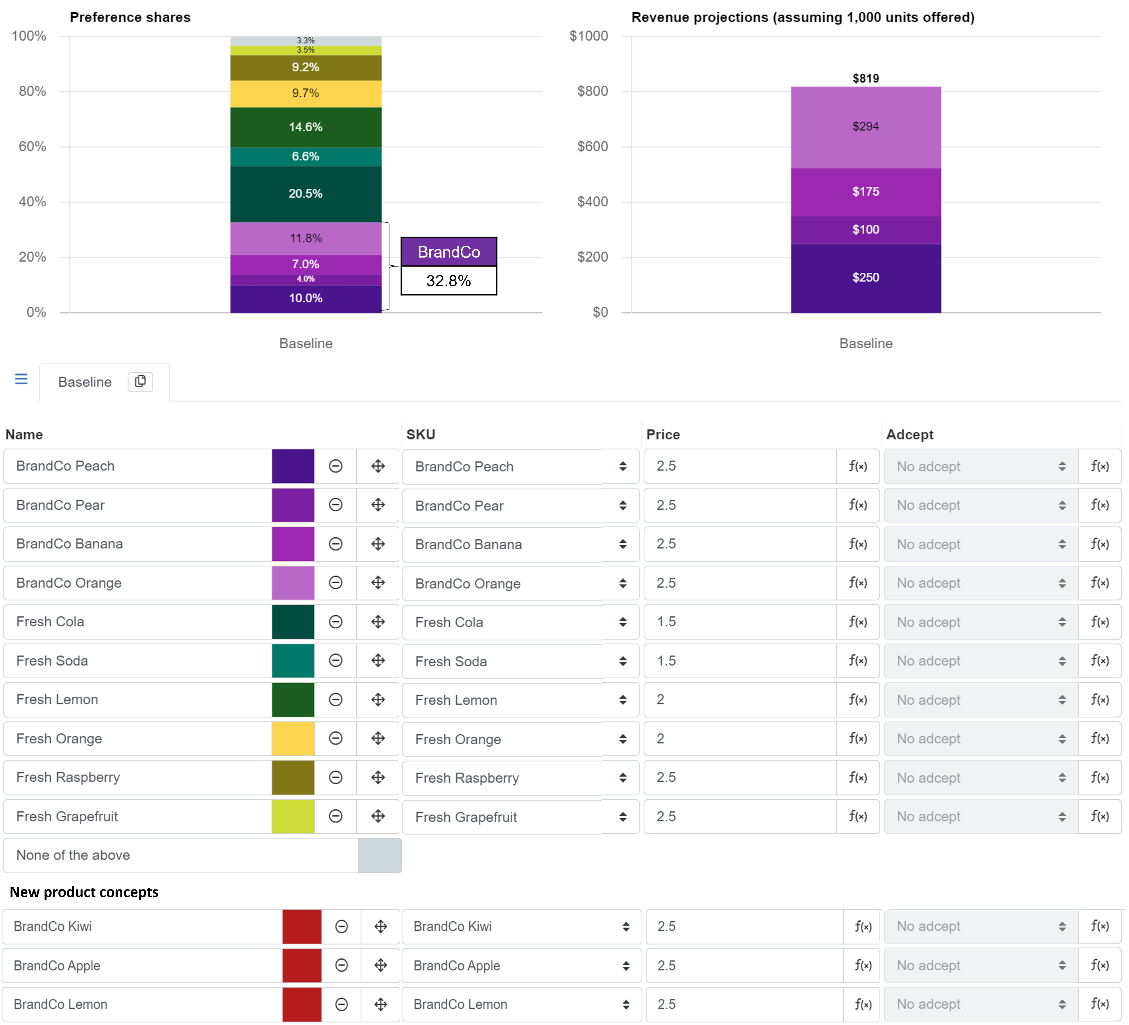Change the Fresh Orange yellow color swatch

click(x=293, y=738)
